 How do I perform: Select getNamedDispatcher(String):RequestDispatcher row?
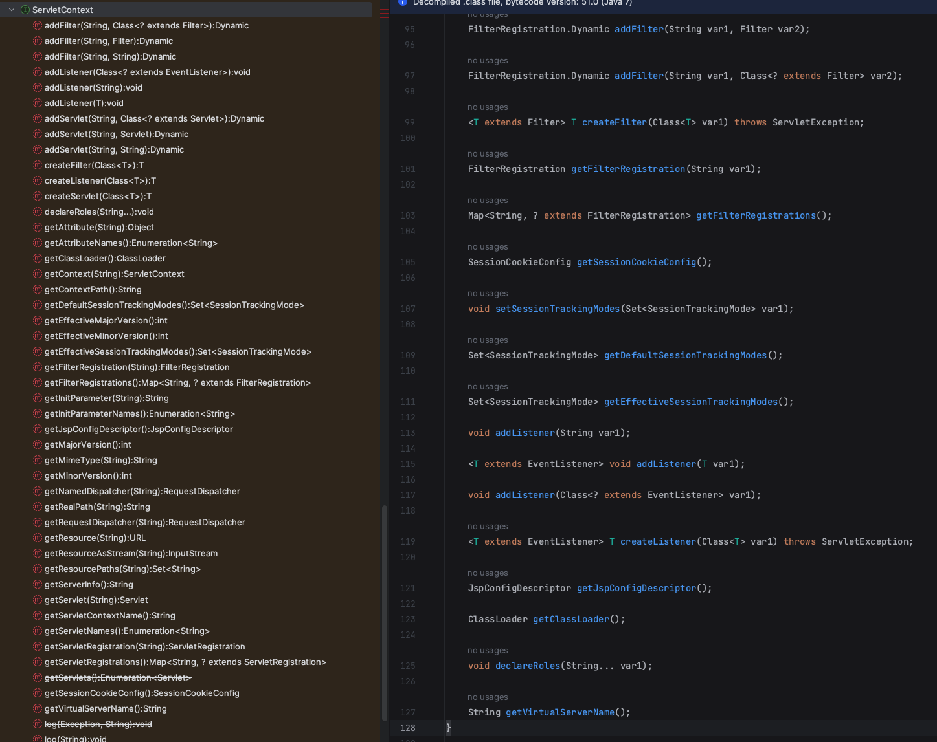point(142,491)
